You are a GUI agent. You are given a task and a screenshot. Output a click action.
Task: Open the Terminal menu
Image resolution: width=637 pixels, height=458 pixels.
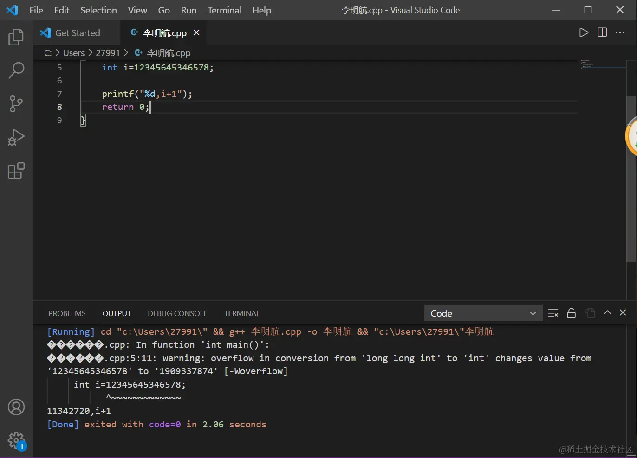(x=224, y=10)
